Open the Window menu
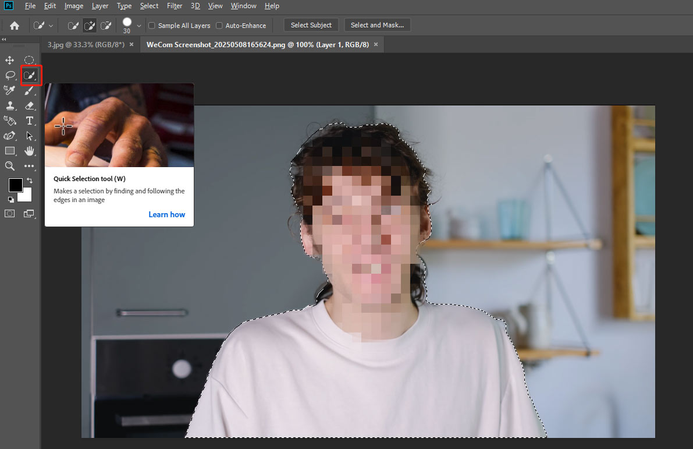The image size is (693, 449). pyautogui.click(x=244, y=6)
